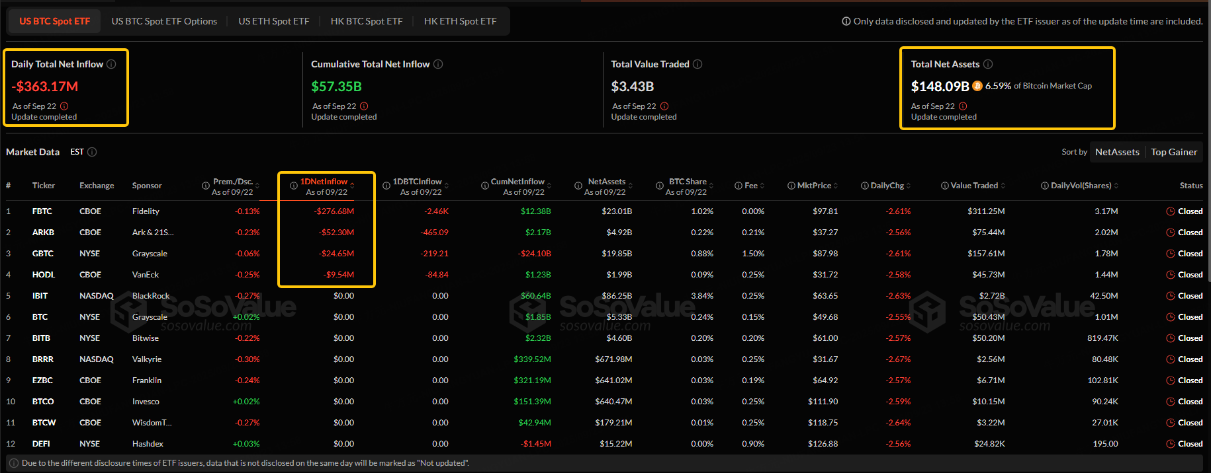Click info icon next to EST label
This screenshot has width=1211, height=473.
92,152
